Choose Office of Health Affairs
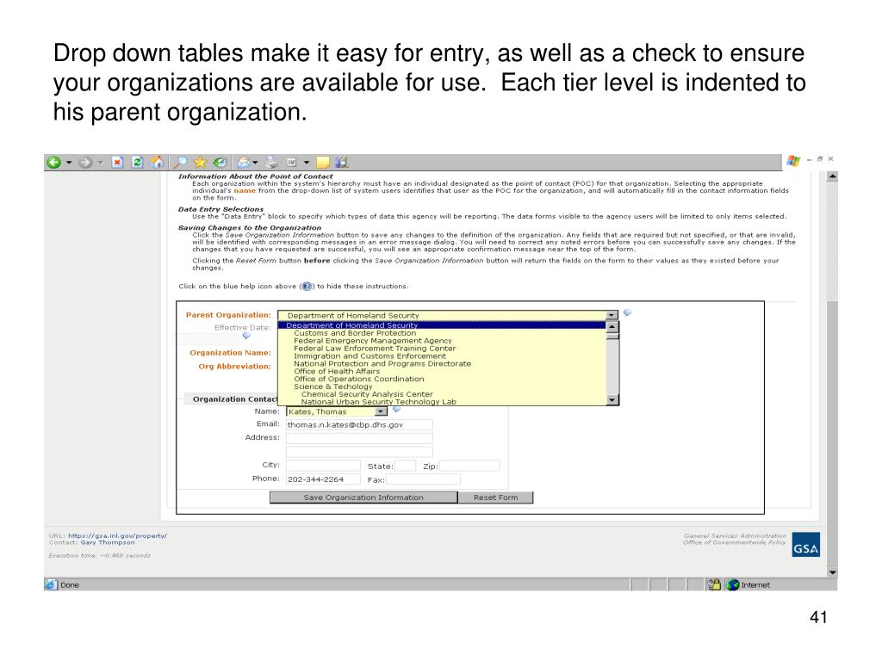882x661 pixels. click(442, 371)
